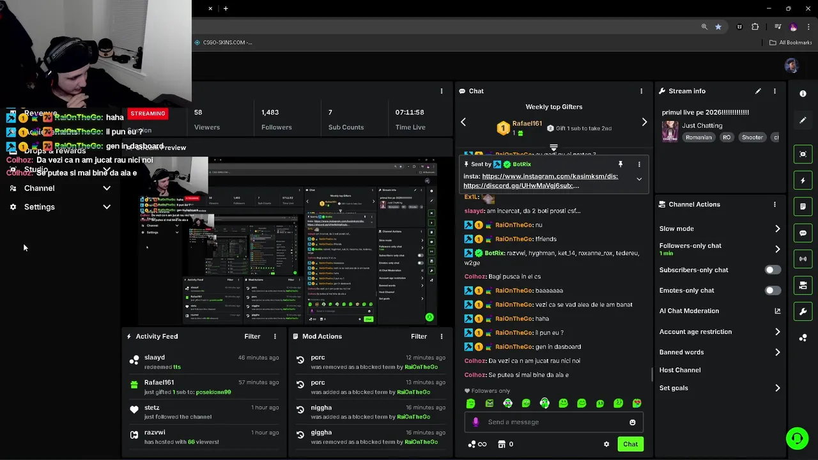Click the pencil icon in right sidebar
The width and height of the screenshot is (818, 460).
pyautogui.click(x=803, y=120)
